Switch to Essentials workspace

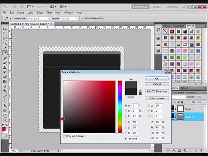[140, 7]
